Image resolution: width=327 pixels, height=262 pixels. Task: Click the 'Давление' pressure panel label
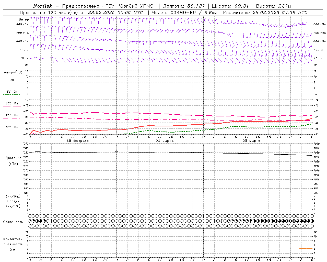click(13, 158)
